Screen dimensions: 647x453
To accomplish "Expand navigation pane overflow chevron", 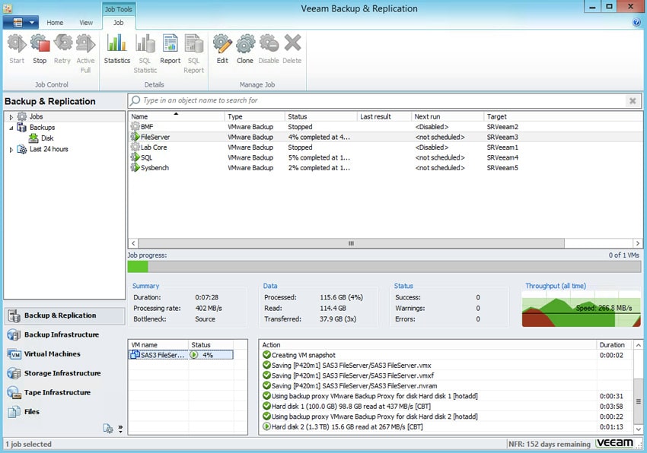I will click(120, 429).
